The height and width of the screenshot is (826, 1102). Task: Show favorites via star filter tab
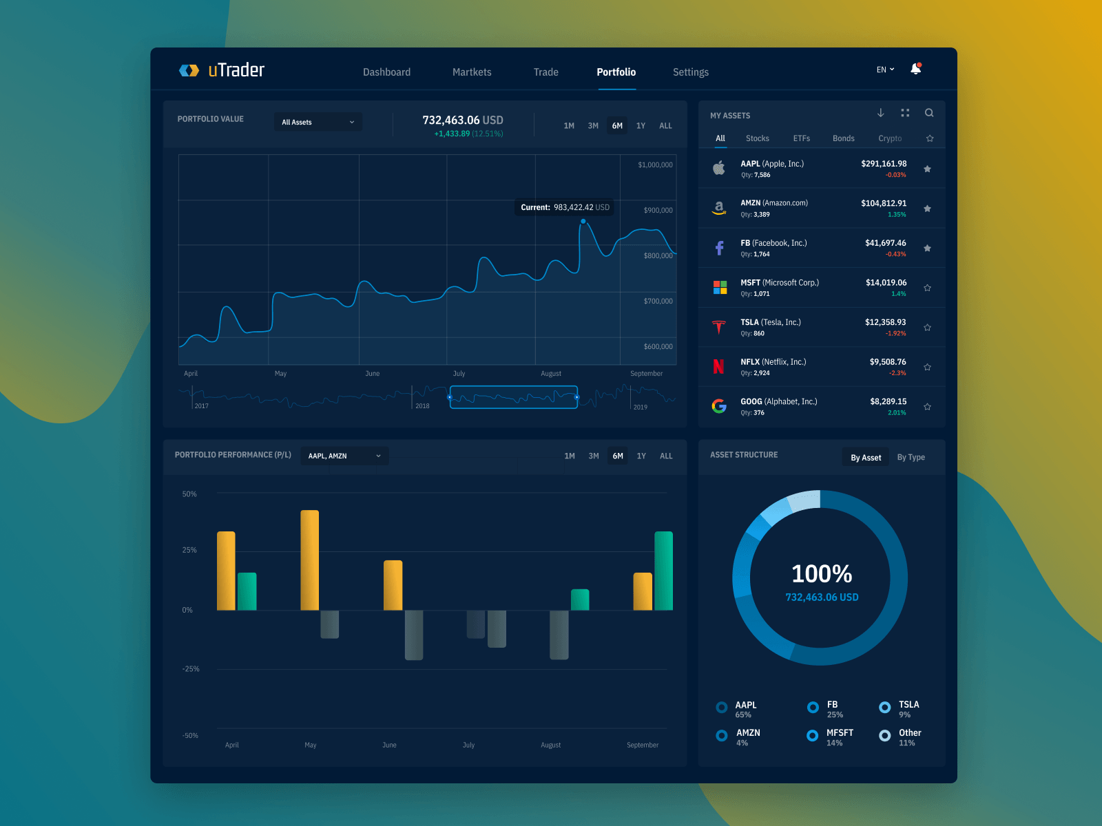(x=930, y=138)
